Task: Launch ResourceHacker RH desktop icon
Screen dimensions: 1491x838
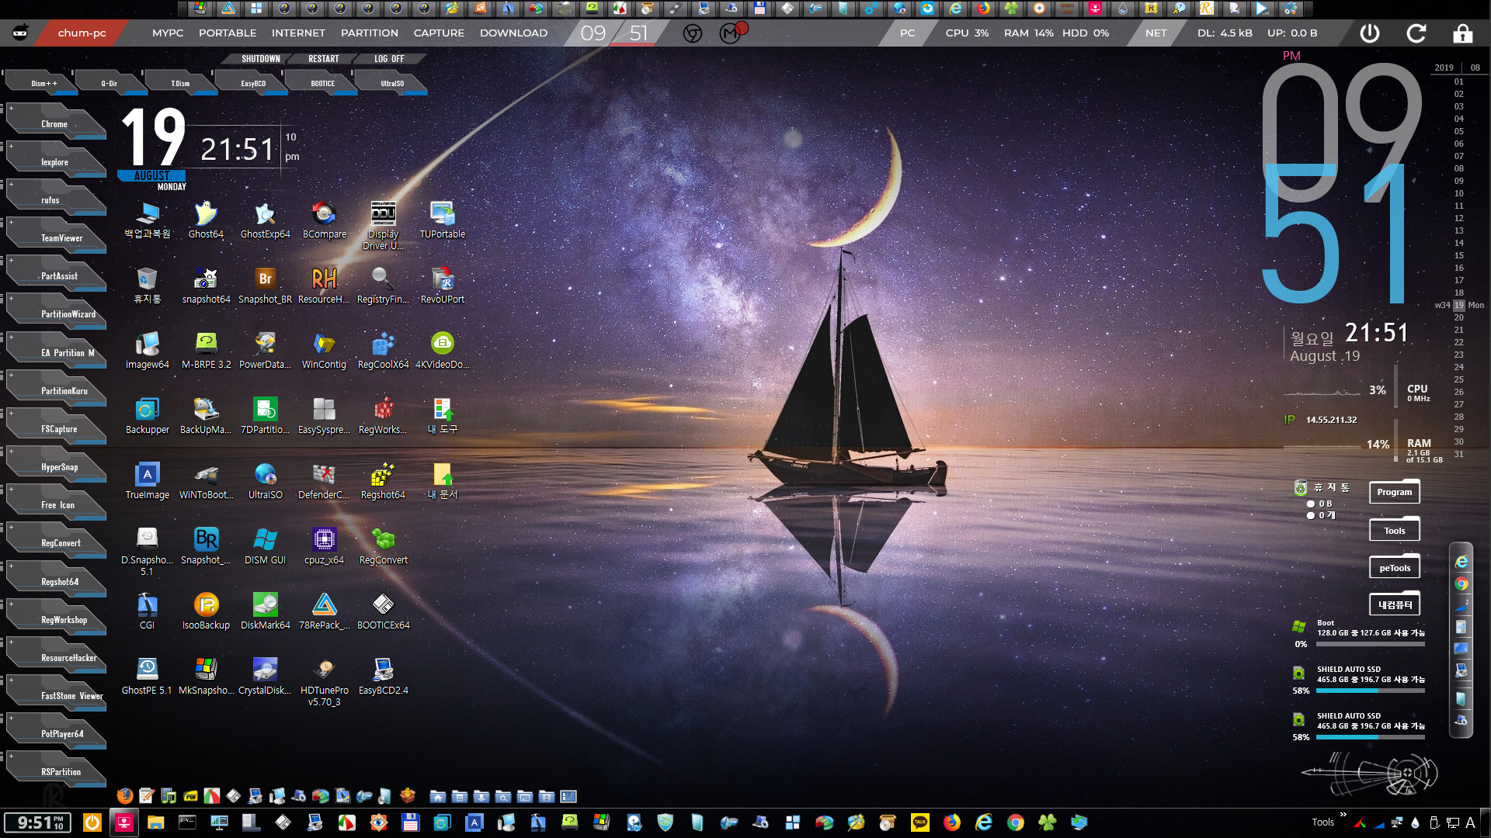Action: 324,285
